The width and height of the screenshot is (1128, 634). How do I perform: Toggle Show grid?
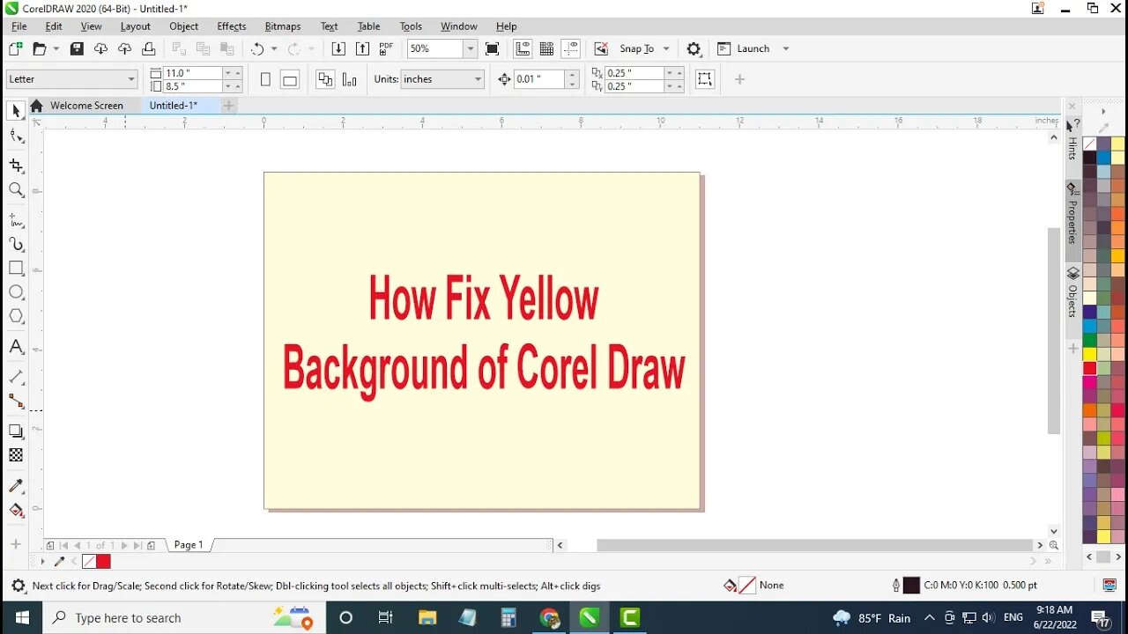pyautogui.click(x=546, y=48)
